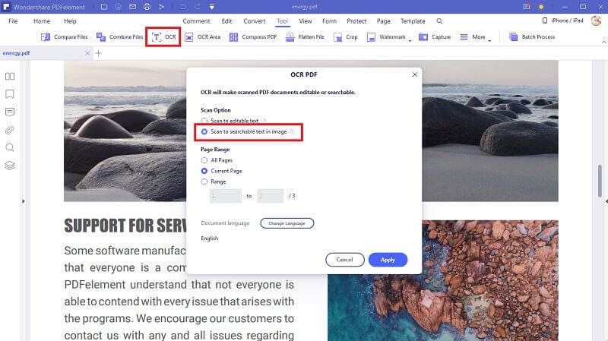Select the OCR Area tool
Screen dimensions: 608x341
point(202,36)
